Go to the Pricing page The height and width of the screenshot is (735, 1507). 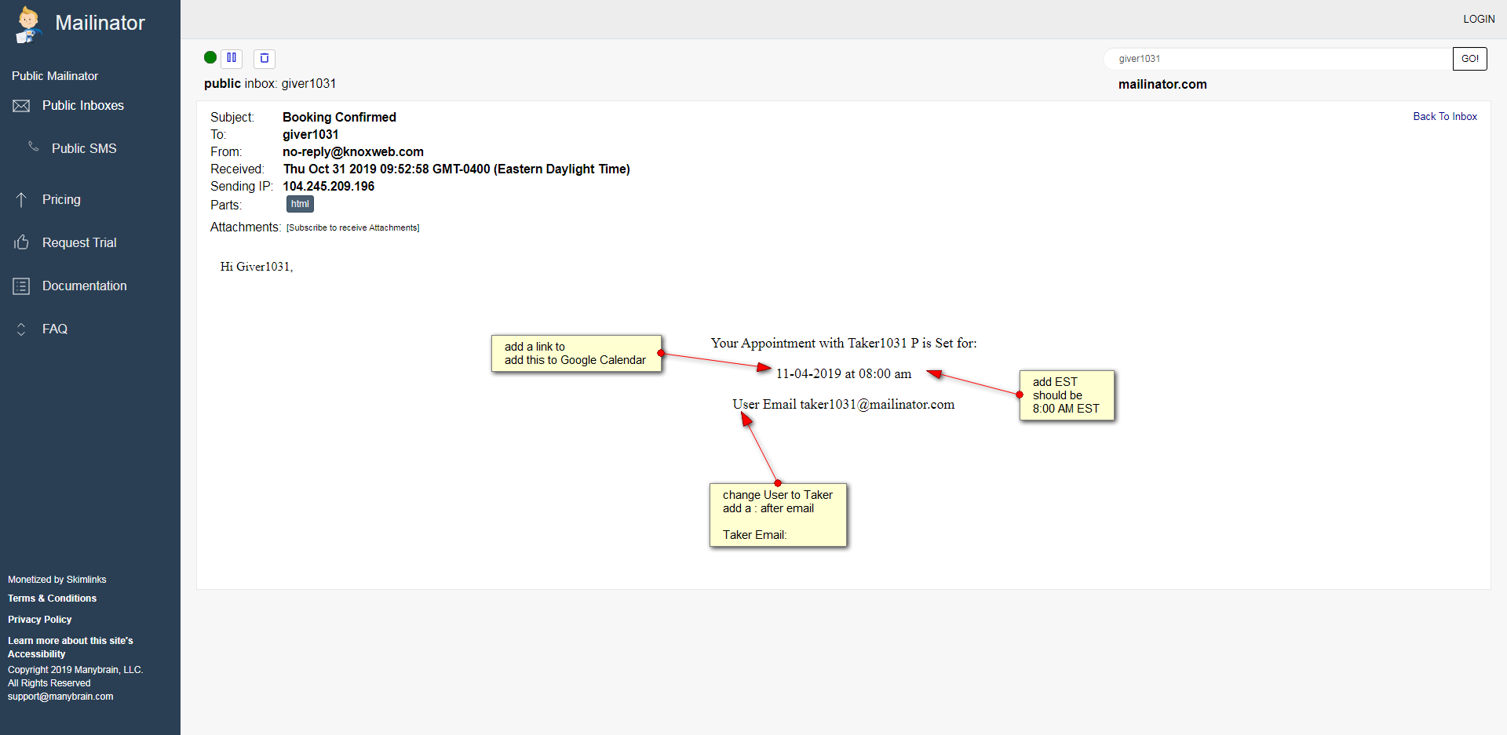pyautogui.click(x=61, y=200)
